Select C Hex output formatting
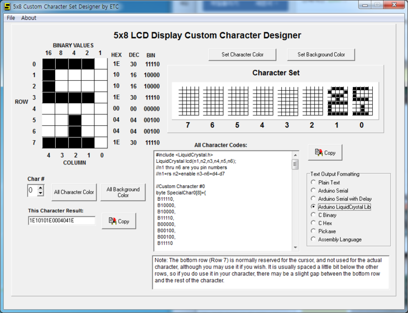Screen dimensions: 408x313 314,223
